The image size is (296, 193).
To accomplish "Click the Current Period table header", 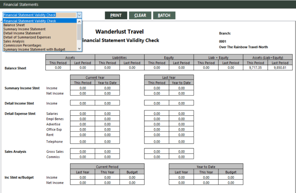I will point(107,166).
